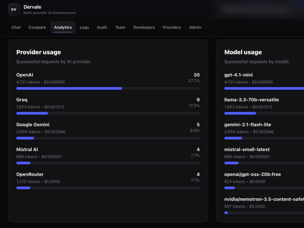Click the Provider usage heading
304x228 pixels.
[39, 52]
